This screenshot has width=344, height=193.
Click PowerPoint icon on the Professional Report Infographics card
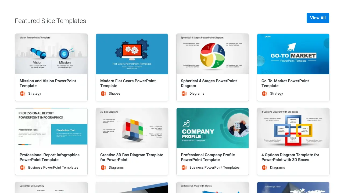coord(23,168)
